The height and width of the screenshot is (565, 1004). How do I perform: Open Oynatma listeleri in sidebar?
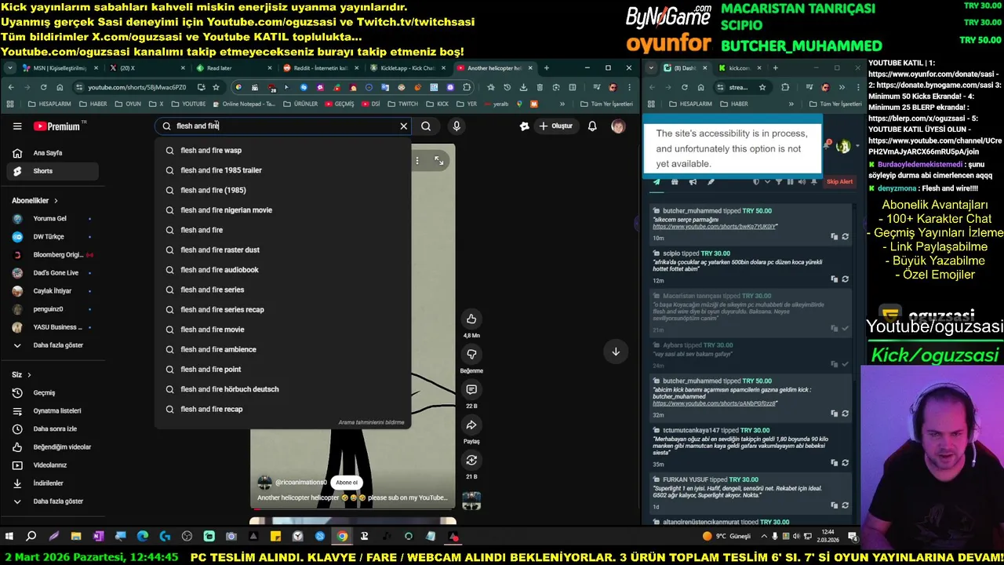(51, 410)
